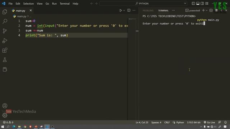The height and width of the screenshot is (129, 230).
Task: Switch to the TERMINAL panel tab
Action: coord(163,10)
